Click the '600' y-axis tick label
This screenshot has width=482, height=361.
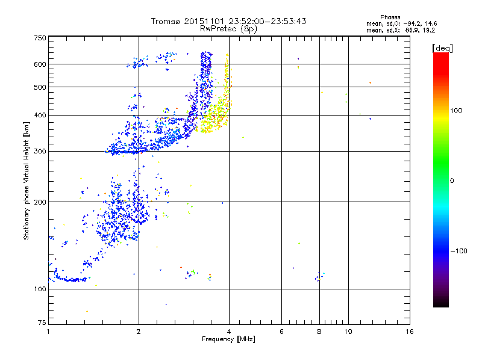40,64
